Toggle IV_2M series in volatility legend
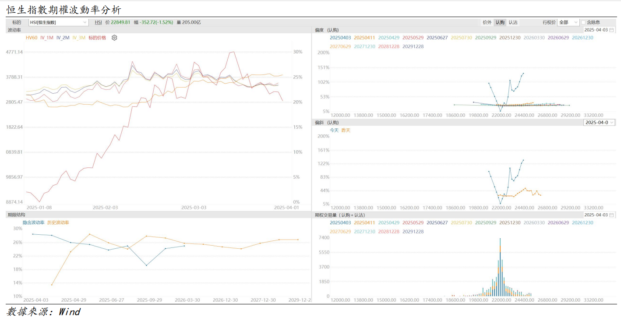Viewport: 621px width, 321px height. (63, 38)
